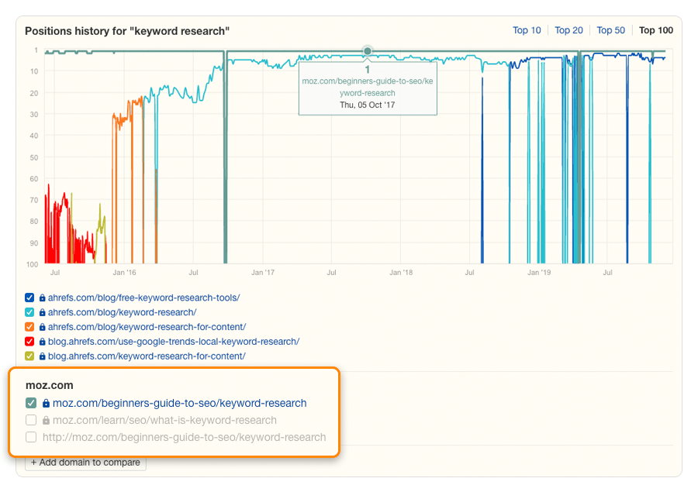The height and width of the screenshot is (492, 698).
Task: Click lock icon beside moz.com/learn/seo/what-is-keyword-research
Action: pyautogui.click(x=46, y=420)
